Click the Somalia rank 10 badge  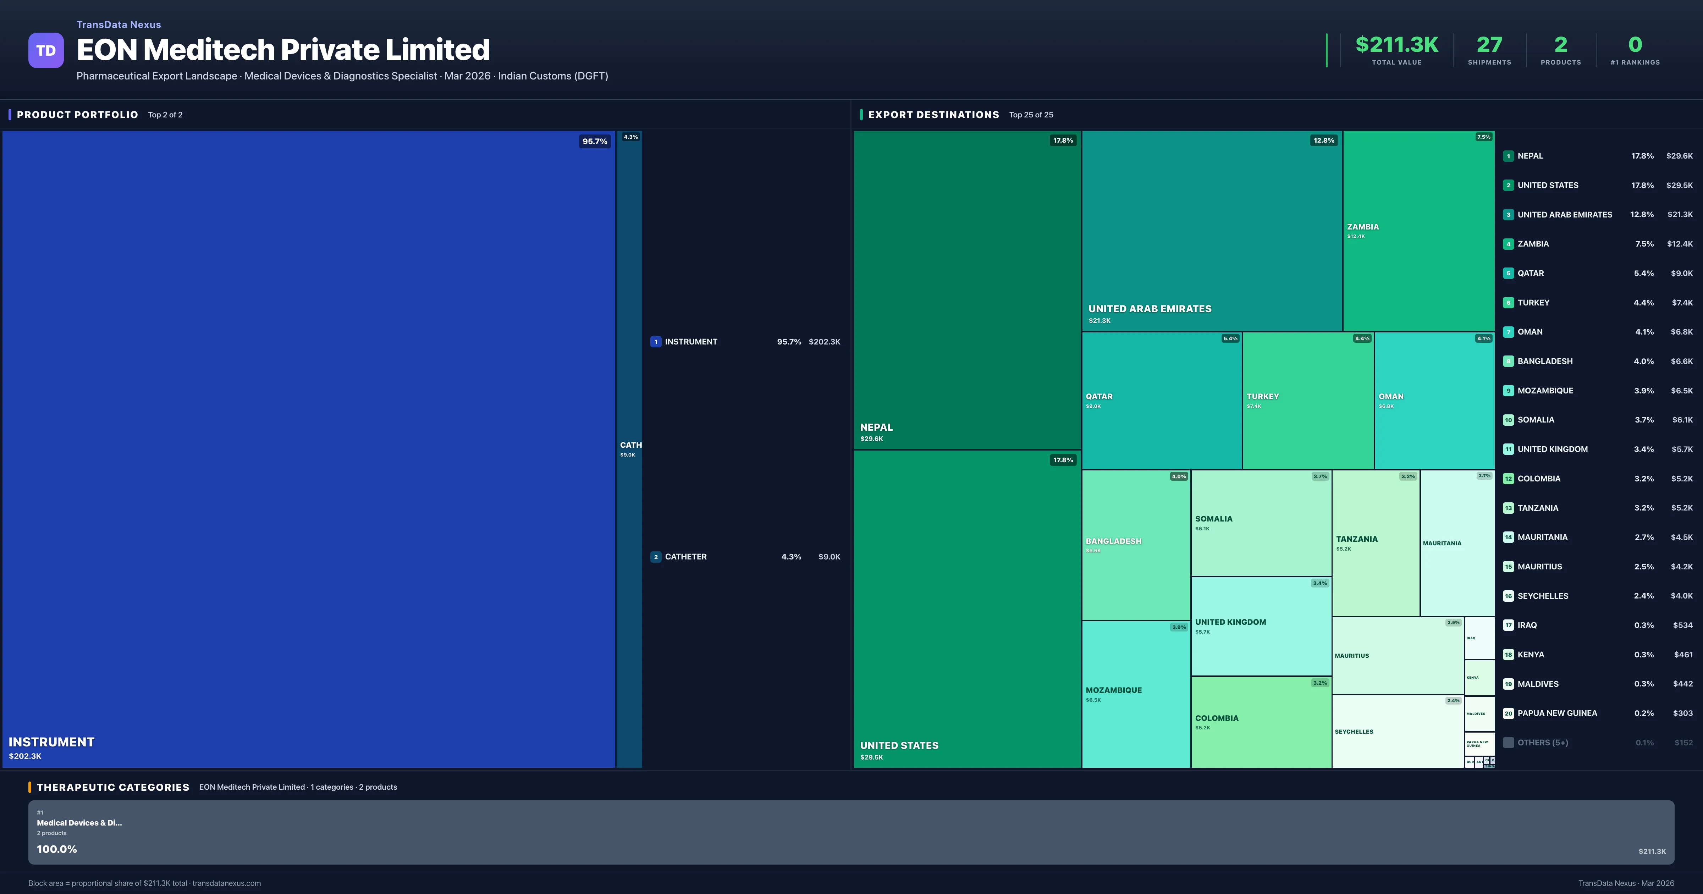coord(1508,420)
